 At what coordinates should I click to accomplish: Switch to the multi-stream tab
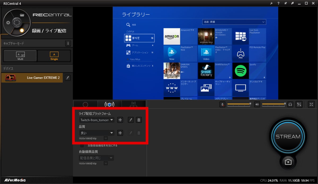click(x=134, y=105)
